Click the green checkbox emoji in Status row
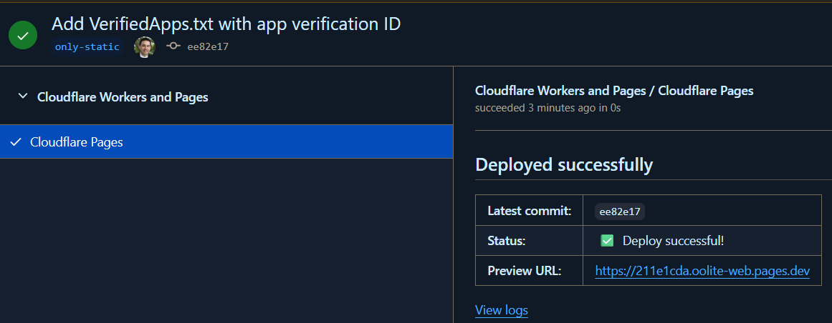832x323 pixels. click(607, 241)
